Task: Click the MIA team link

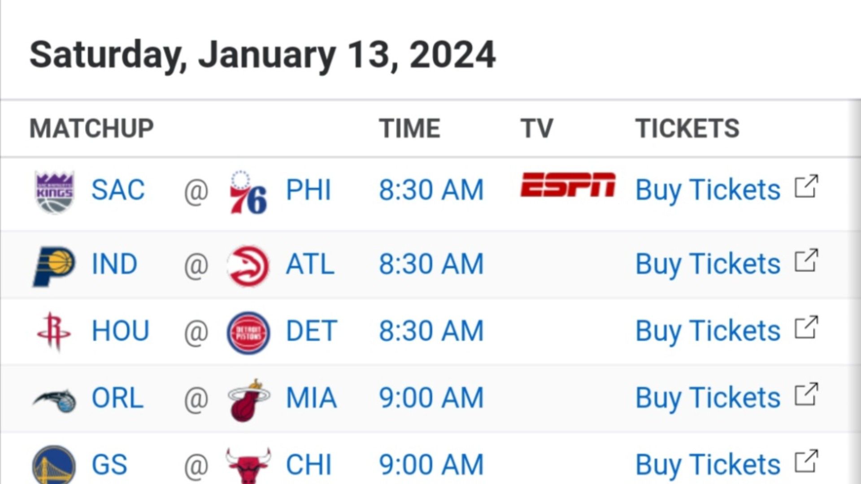Action: click(311, 398)
